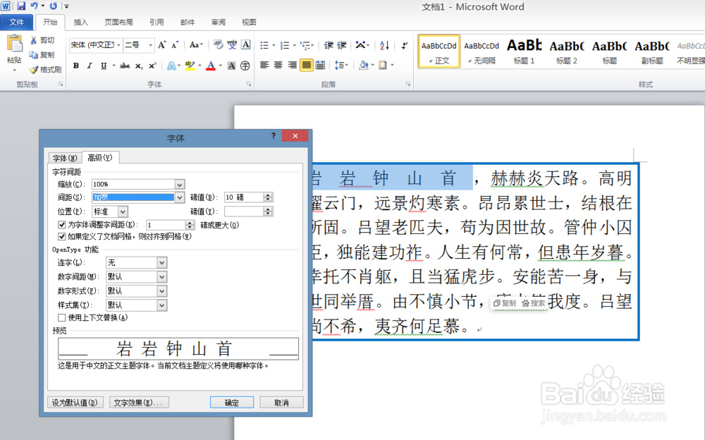
Task: Open the 数字间距 dropdown
Action: pyautogui.click(x=162, y=276)
